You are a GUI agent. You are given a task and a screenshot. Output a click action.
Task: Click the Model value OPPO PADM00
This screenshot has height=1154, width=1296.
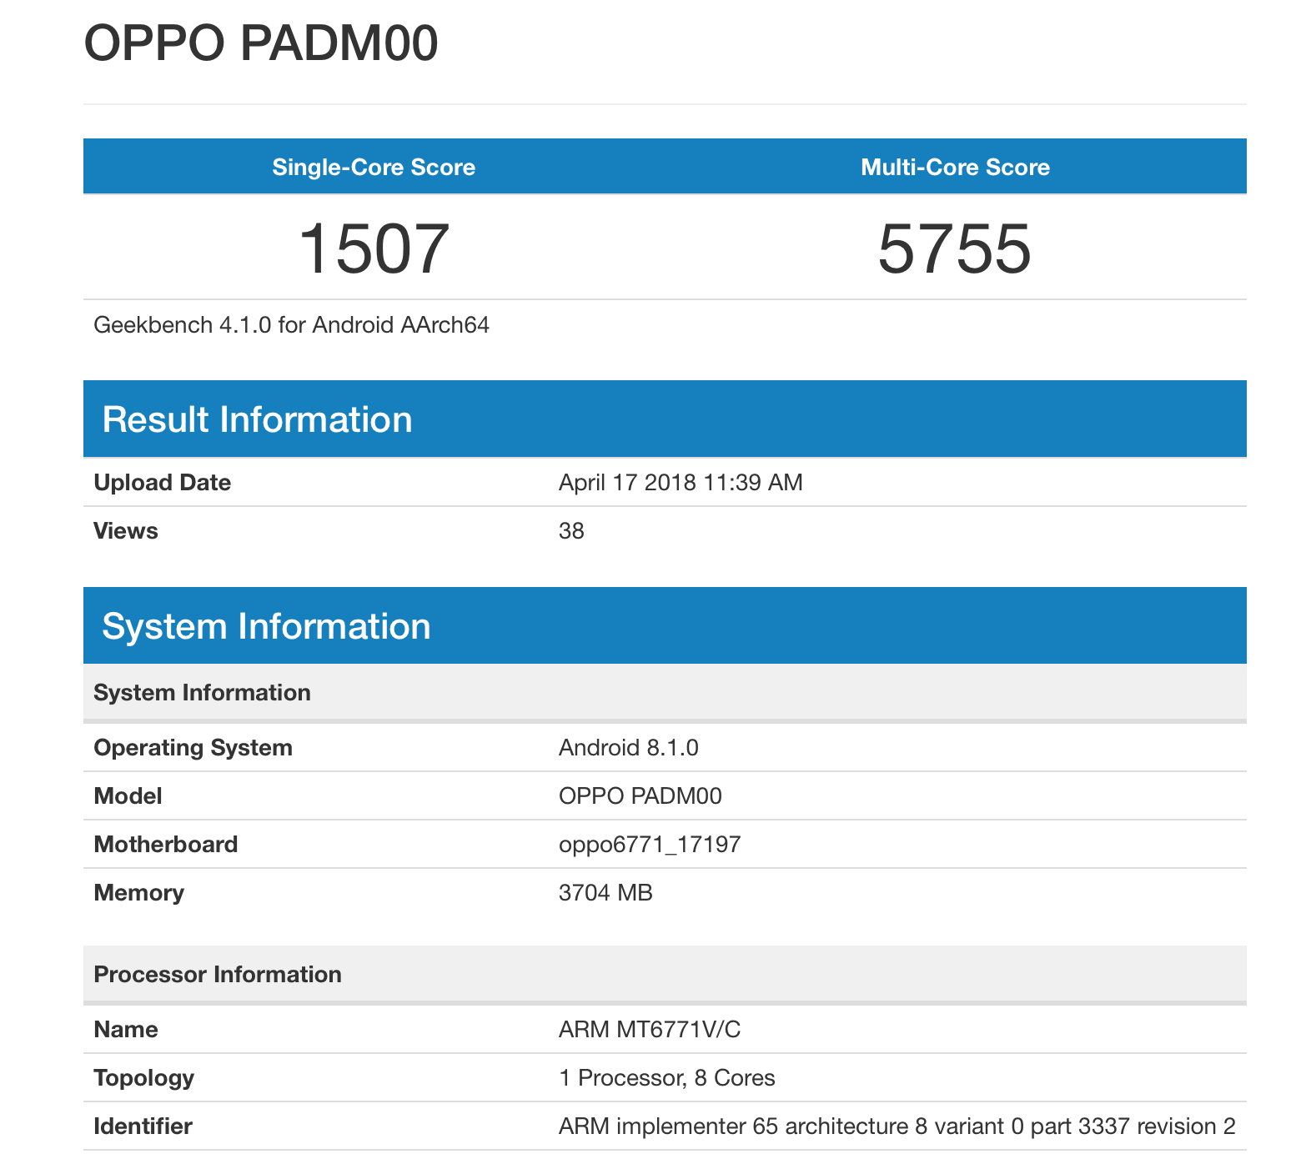(640, 796)
